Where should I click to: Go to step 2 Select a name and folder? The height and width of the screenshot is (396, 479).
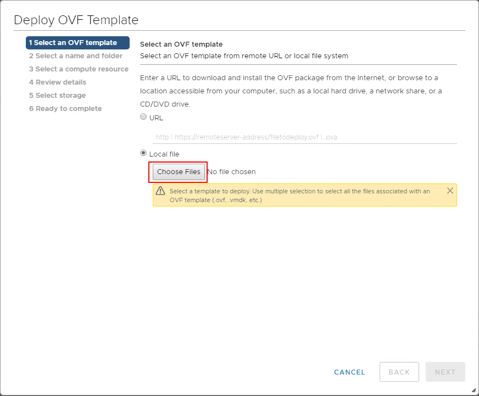pos(76,56)
